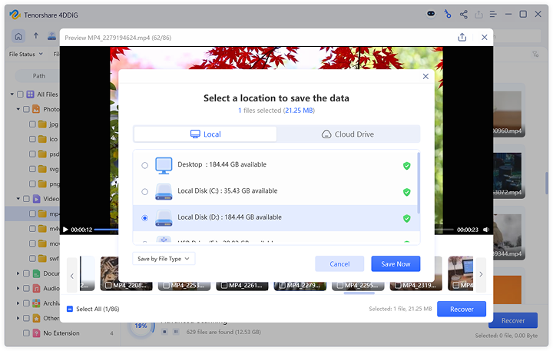Open the robot assistant icon in title bar

coord(431,14)
